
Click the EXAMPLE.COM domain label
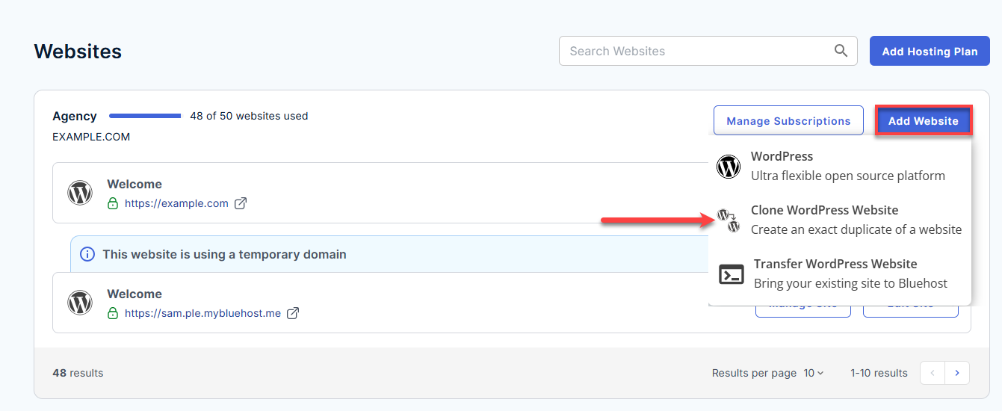91,137
